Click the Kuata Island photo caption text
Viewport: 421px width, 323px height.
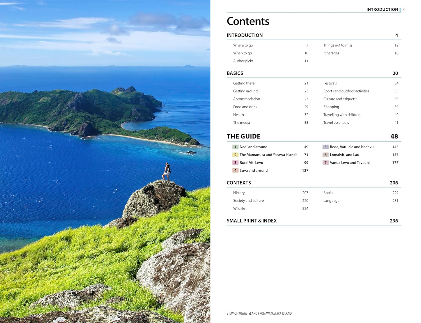(259, 313)
